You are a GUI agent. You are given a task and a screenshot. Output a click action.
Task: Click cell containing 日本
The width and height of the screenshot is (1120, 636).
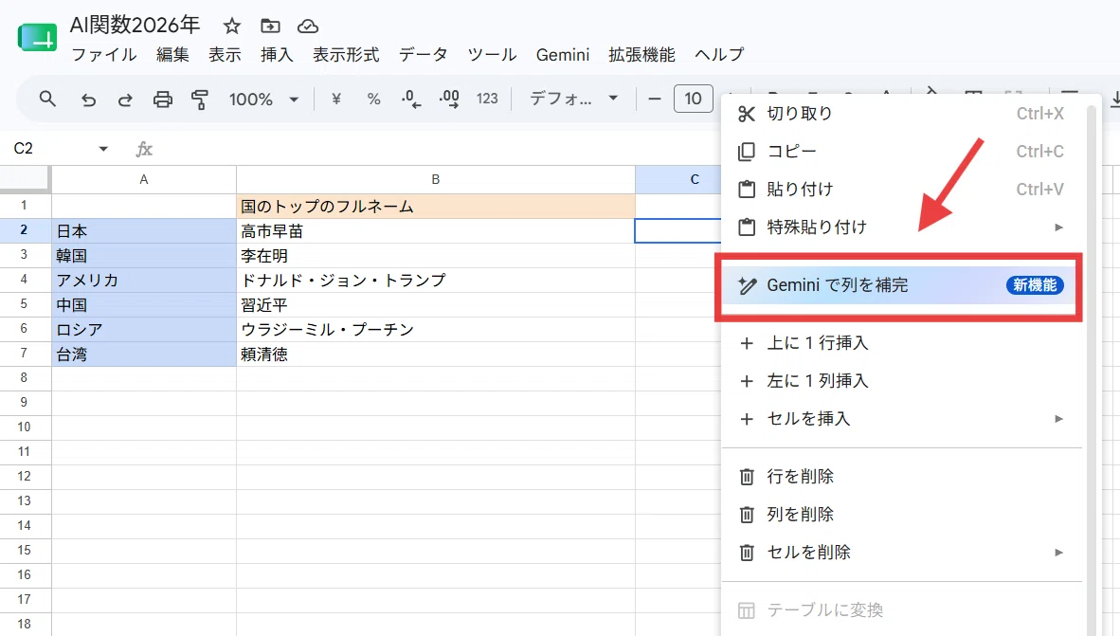click(144, 231)
